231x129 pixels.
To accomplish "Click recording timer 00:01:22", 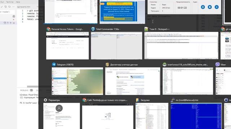I will click(x=182, y=8).
